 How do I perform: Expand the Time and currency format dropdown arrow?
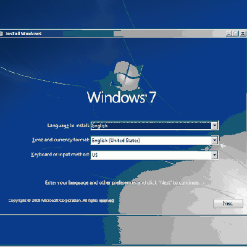tap(214, 140)
